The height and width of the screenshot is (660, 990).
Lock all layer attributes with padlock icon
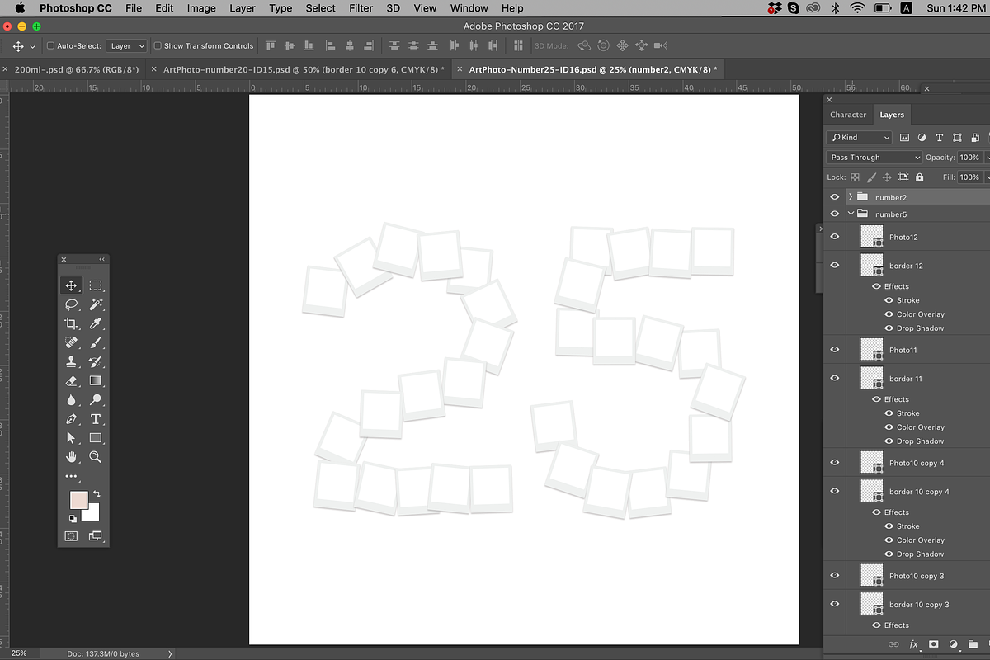pos(919,177)
